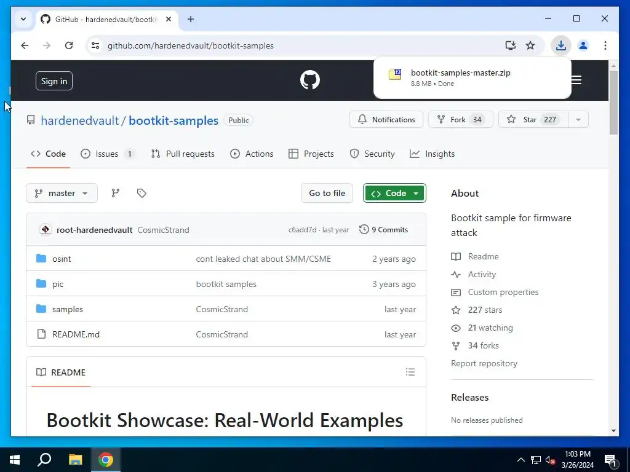The height and width of the screenshot is (472, 630).
Task: Click the scrollbar down arrow
Action: point(613,431)
